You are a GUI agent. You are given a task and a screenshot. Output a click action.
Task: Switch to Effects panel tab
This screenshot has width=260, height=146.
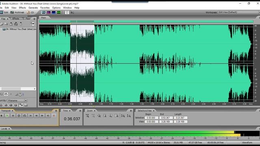[x=16, y=19]
